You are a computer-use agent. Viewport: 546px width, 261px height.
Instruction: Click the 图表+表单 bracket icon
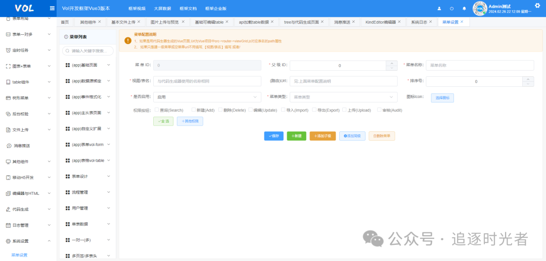[9, 66]
